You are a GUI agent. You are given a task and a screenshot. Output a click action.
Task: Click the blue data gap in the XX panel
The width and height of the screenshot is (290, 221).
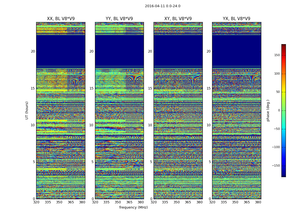(x=61, y=51)
